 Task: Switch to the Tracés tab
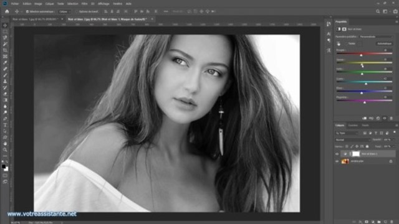[x=365, y=126]
